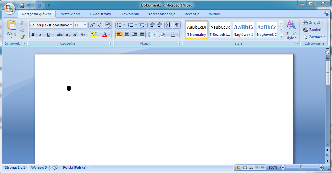Apply the Nagłówek 1 style
The width and height of the screenshot is (332, 173).
243,30
